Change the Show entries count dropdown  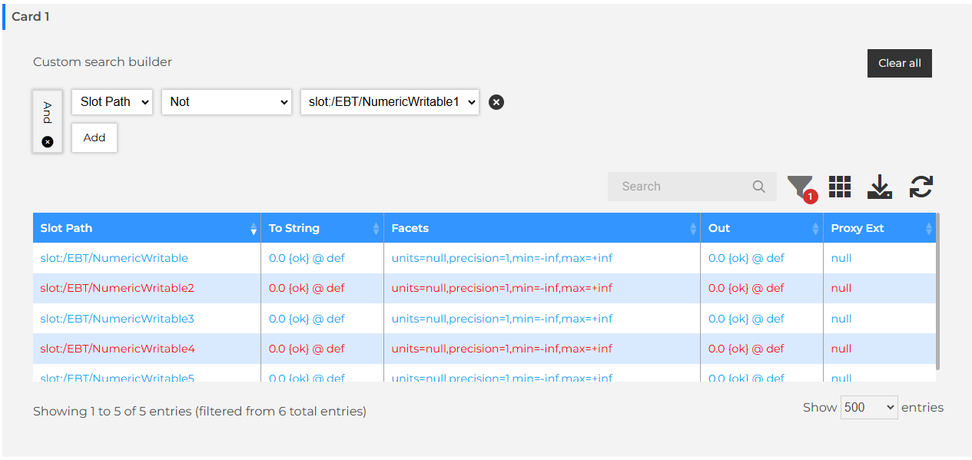pos(869,408)
